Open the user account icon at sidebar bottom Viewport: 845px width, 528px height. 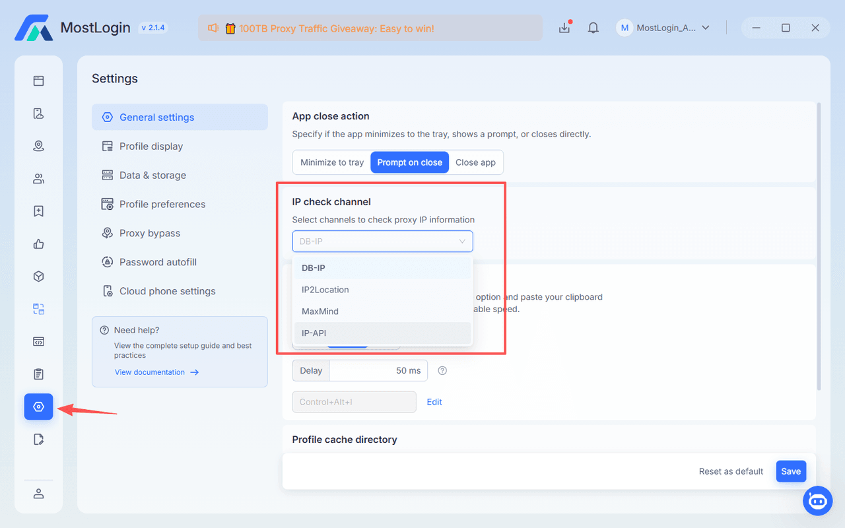(38, 494)
